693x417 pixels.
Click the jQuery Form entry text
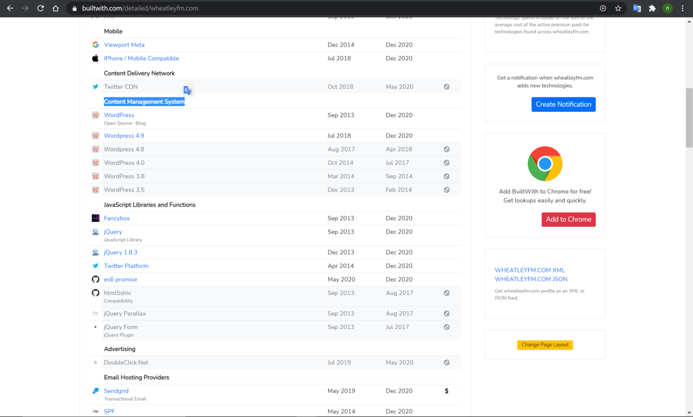pyautogui.click(x=121, y=327)
